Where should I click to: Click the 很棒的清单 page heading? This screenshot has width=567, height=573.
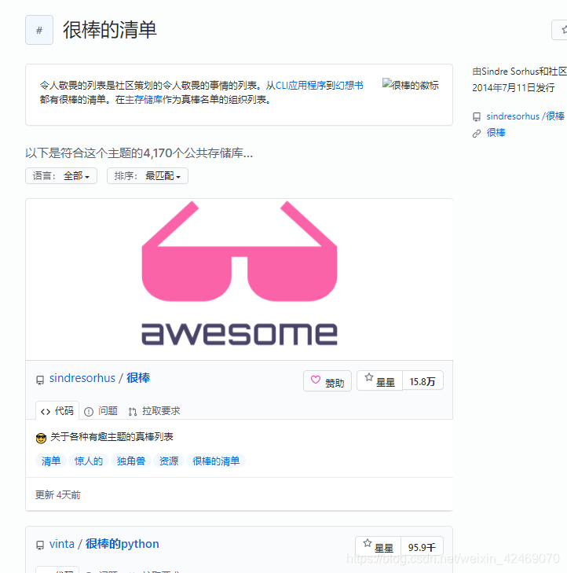[109, 30]
